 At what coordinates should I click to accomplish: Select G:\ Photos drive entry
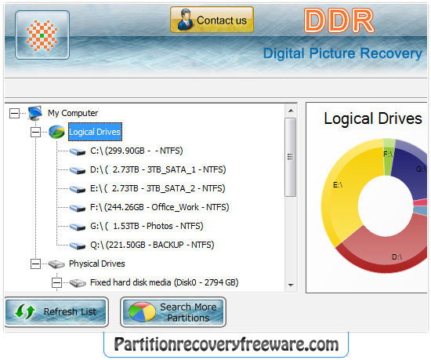(147, 226)
